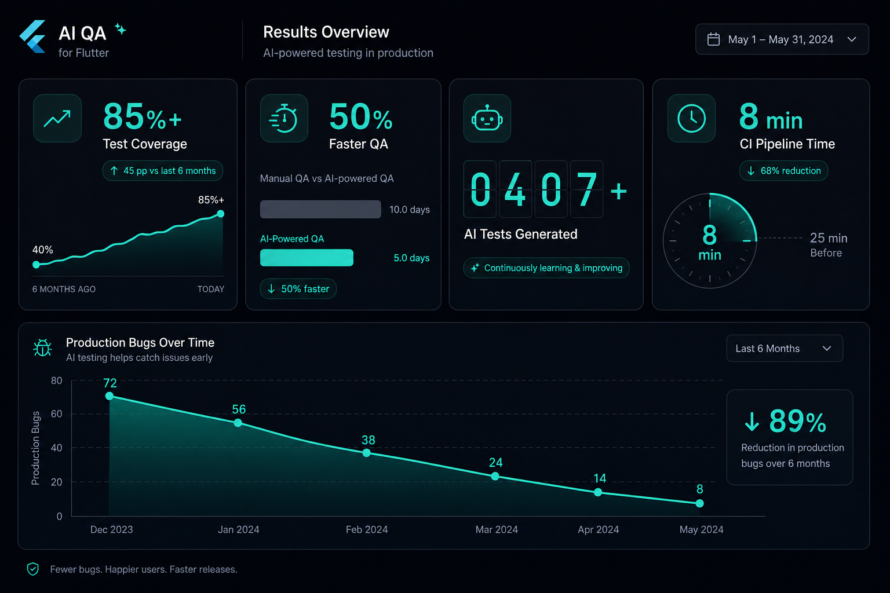890x593 pixels.
Task: Click the 68% reduction badge
Action: pyautogui.click(x=784, y=171)
